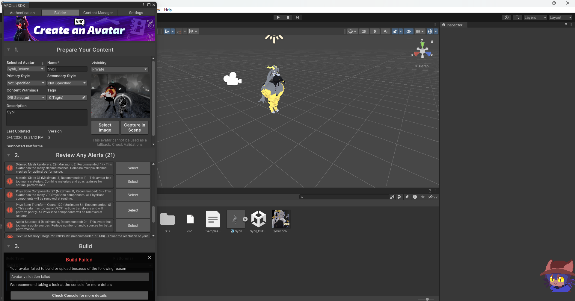575x301 pixels.
Task: Expand the Sybil prefab arrow button
Action: [x=245, y=219]
